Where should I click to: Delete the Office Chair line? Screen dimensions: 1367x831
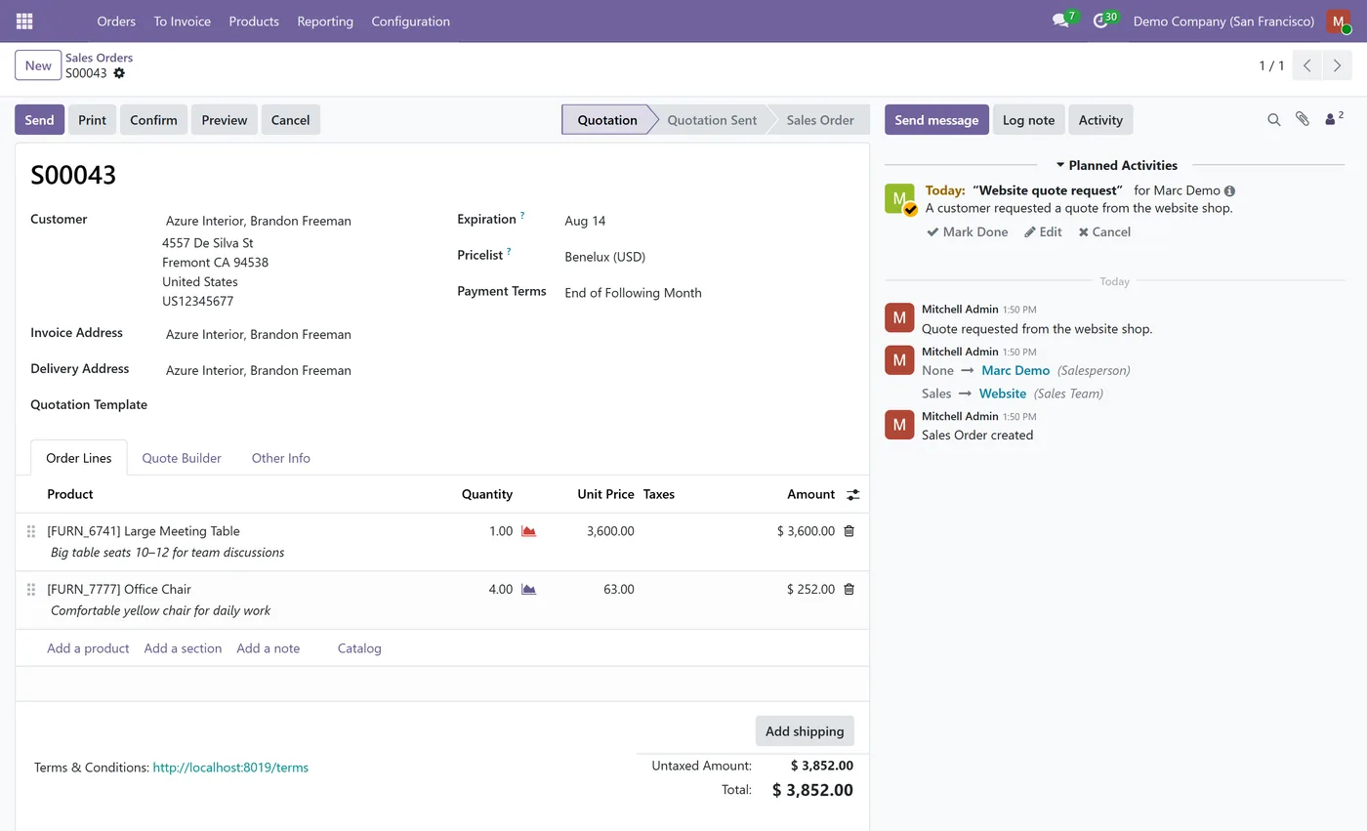pyautogui.click(x=849, y=589)
